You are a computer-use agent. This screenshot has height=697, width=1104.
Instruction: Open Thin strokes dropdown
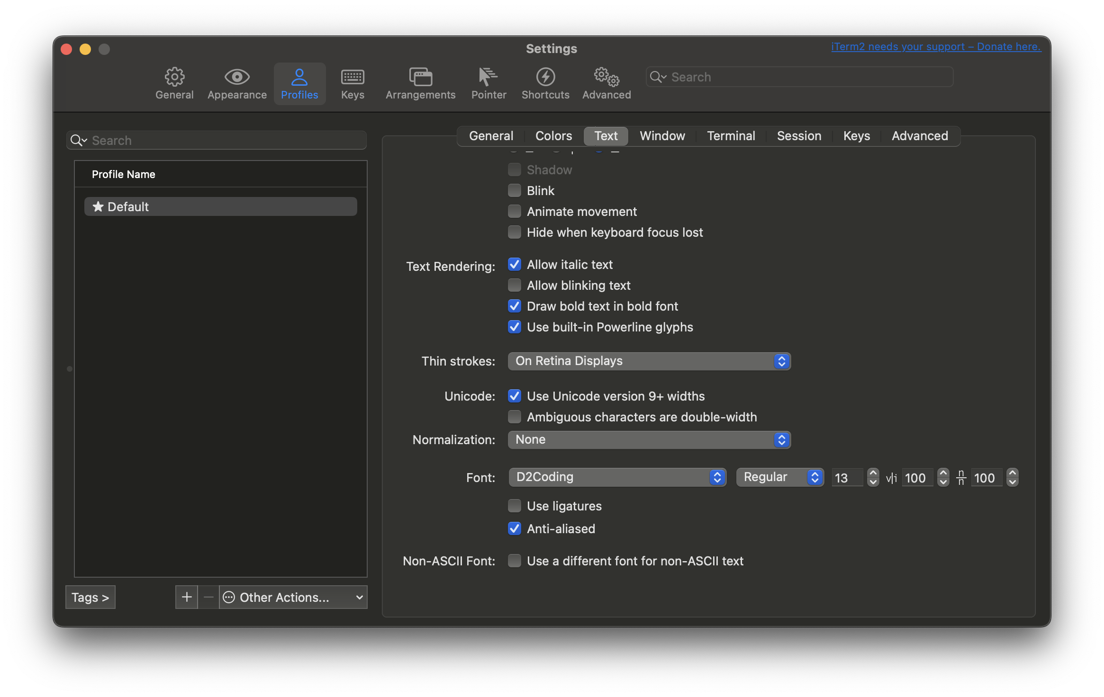649,361
